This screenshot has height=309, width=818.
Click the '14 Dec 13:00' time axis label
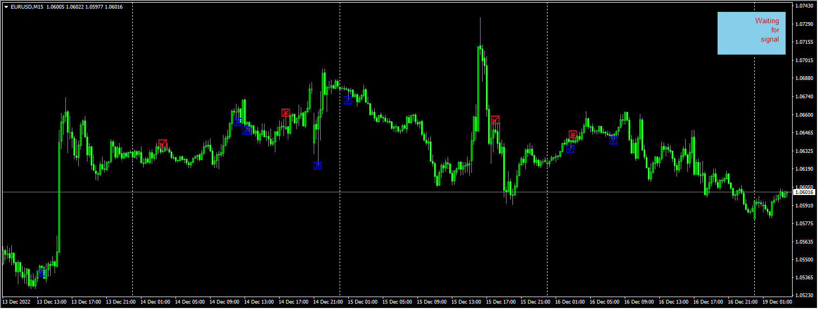[259, 302]
